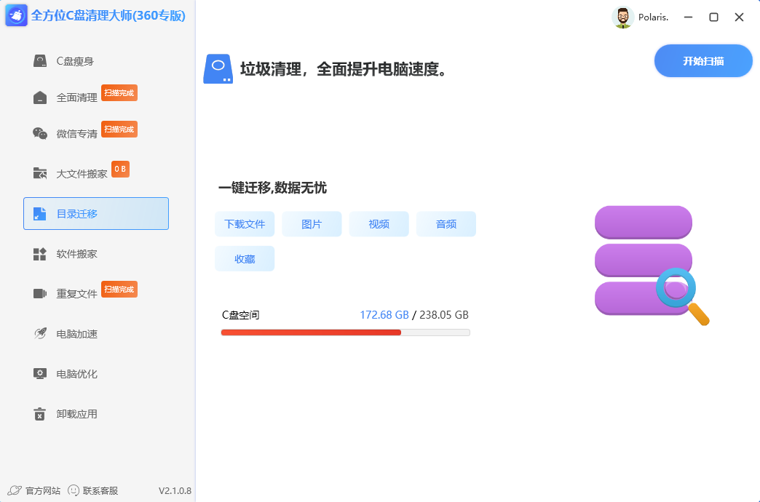Click the C盘空间 usage progress bar

(x=345, y=332)
